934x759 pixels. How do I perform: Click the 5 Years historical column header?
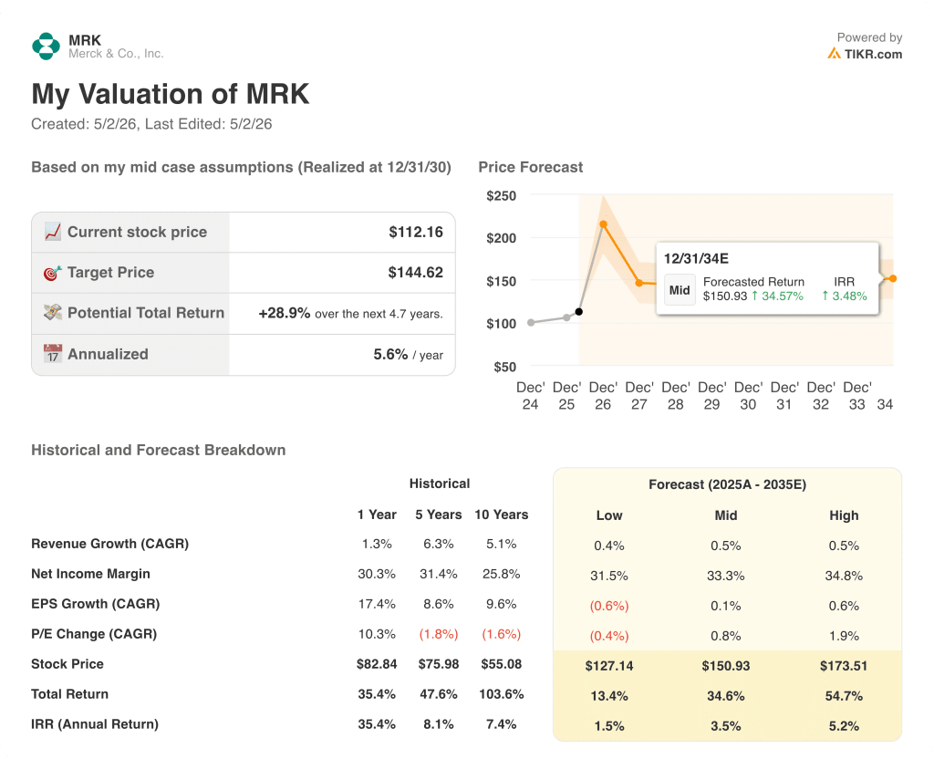click(x=439, y=515)
